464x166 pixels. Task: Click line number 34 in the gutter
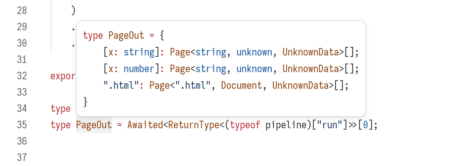coord(22,108)
